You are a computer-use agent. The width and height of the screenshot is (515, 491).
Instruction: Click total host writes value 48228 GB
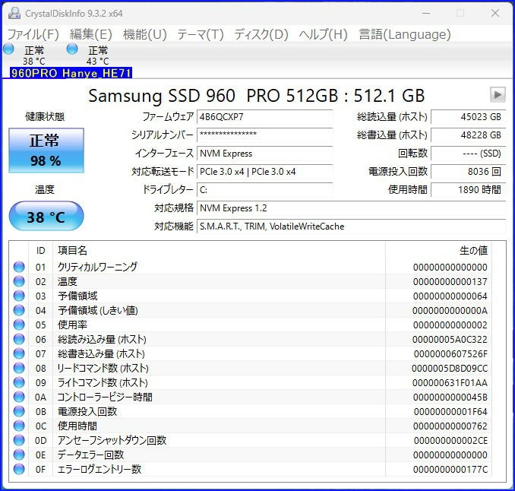(468, 135)
